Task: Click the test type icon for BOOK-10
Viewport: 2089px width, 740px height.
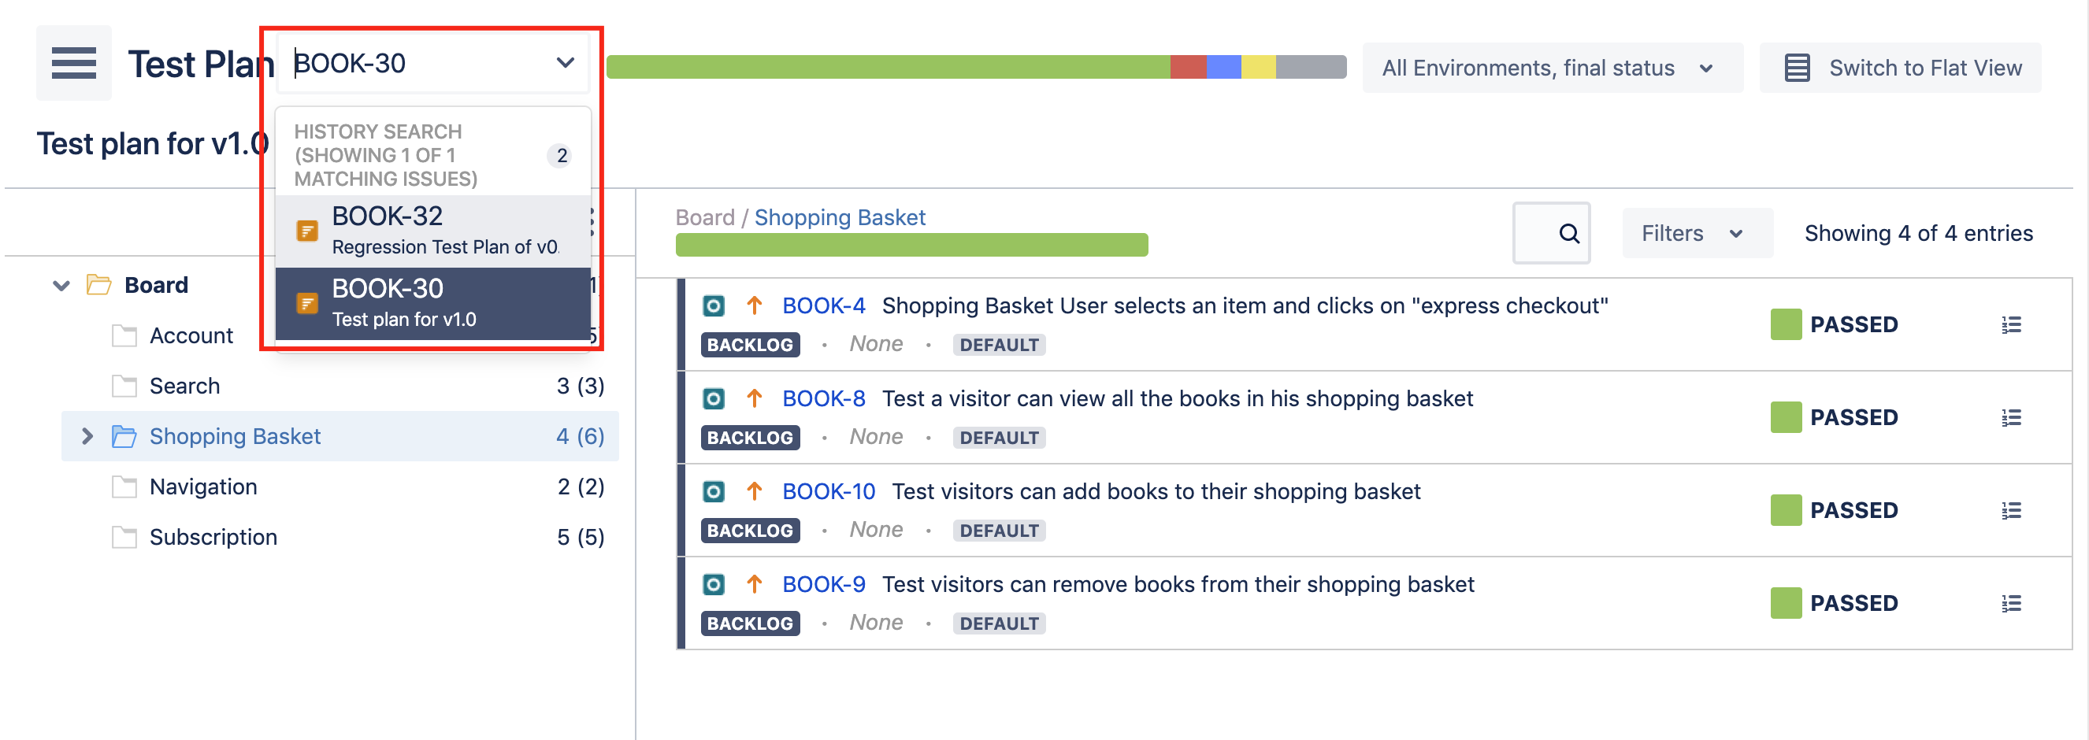Action: tap(713, 491)
